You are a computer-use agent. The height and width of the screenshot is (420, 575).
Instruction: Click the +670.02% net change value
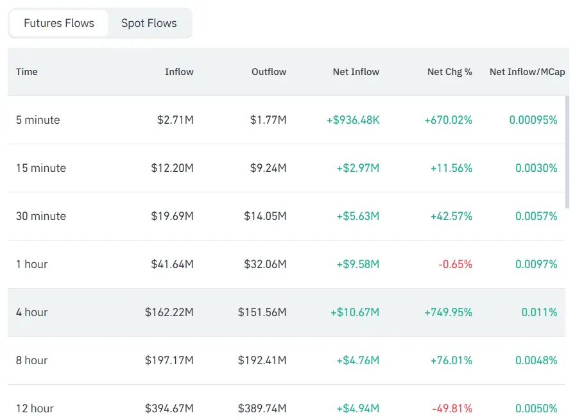449,120
